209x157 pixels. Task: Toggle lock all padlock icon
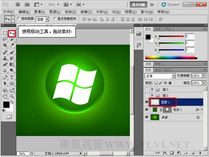(x=170, y=83)
